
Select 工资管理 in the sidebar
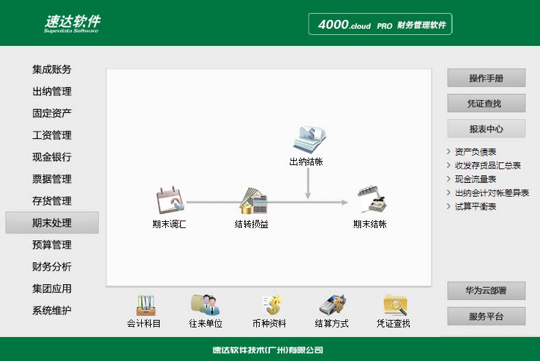point(51,135)
